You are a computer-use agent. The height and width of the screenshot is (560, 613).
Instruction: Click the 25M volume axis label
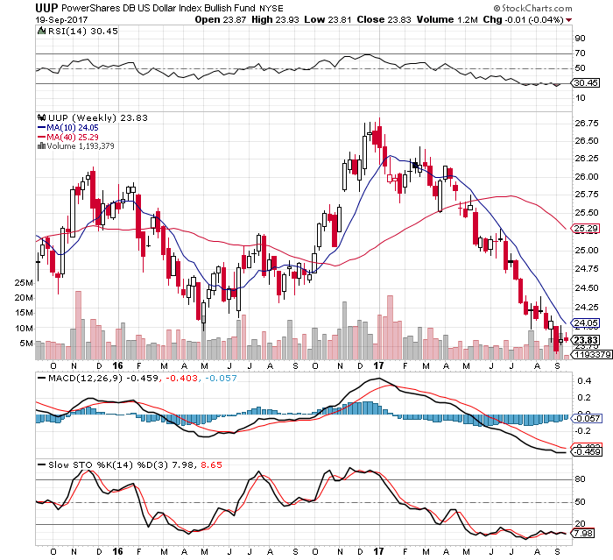(24, 283)
